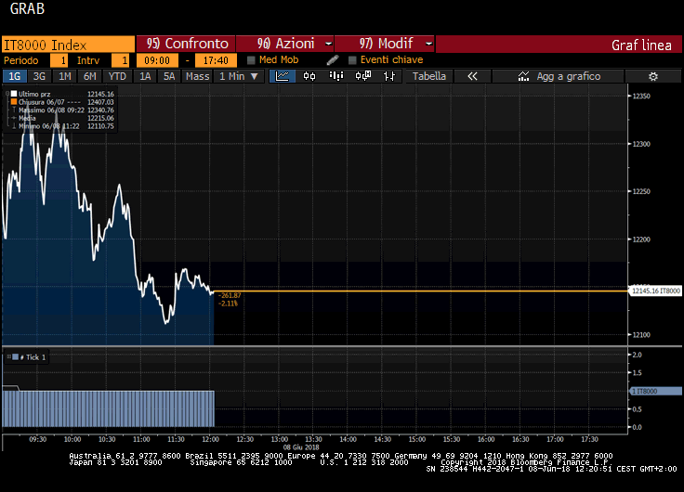Viewport: 684px width, 492px height.
Task: Open the Tabella view
Action: pyautogui.click(x=429, y=76)
